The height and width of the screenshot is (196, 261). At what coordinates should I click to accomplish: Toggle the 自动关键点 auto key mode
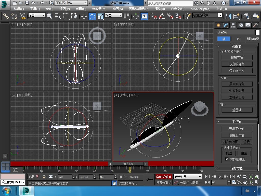[164, 177]
